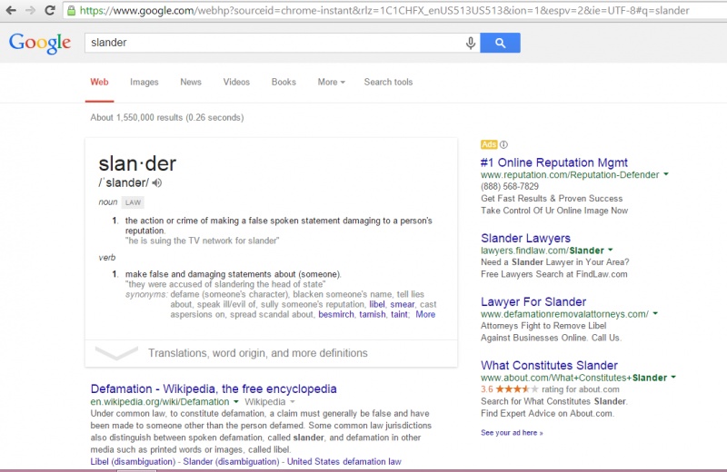Click the green padlock security icon

coord(71,10)
